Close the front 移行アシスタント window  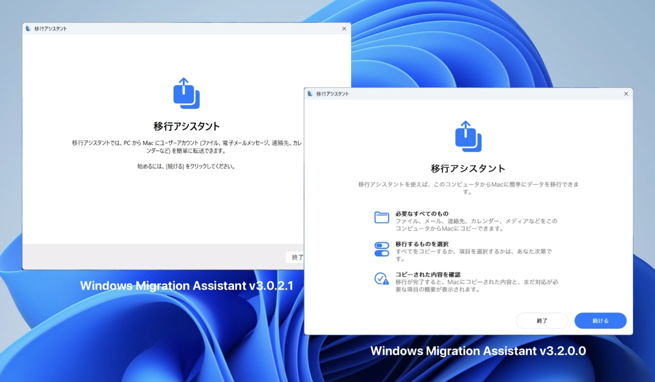tap(626, 94)
